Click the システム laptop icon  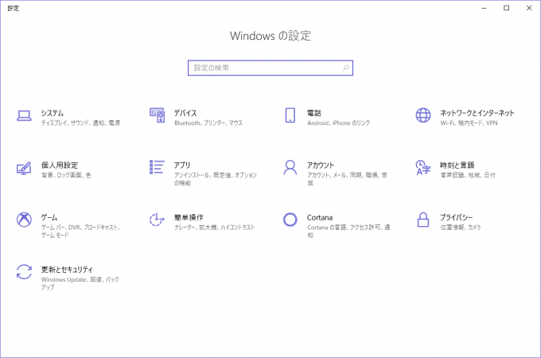(x=24, y=116)
